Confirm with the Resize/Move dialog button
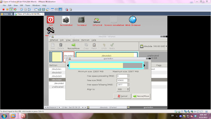This screenshot has width=211, height=119. click(x=141, y=96)
